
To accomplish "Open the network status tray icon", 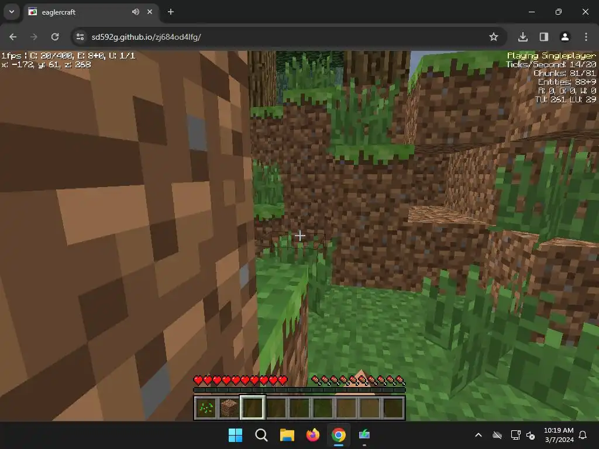I will coord(516,435).
